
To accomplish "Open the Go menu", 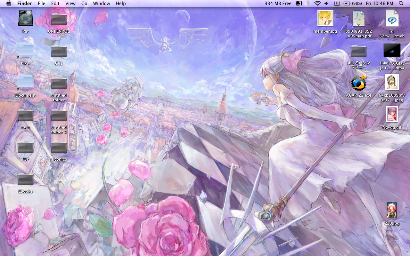I will [x=84, y=4].
